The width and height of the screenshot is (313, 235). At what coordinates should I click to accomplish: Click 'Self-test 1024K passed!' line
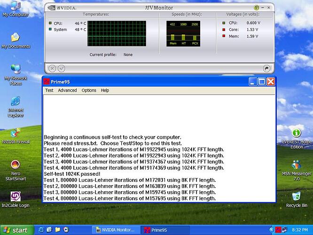[72, 174]
